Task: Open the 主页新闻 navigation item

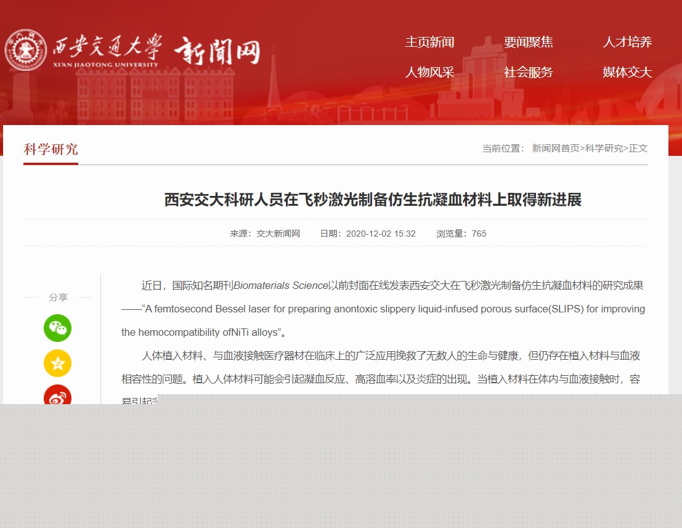Action: 429,42
